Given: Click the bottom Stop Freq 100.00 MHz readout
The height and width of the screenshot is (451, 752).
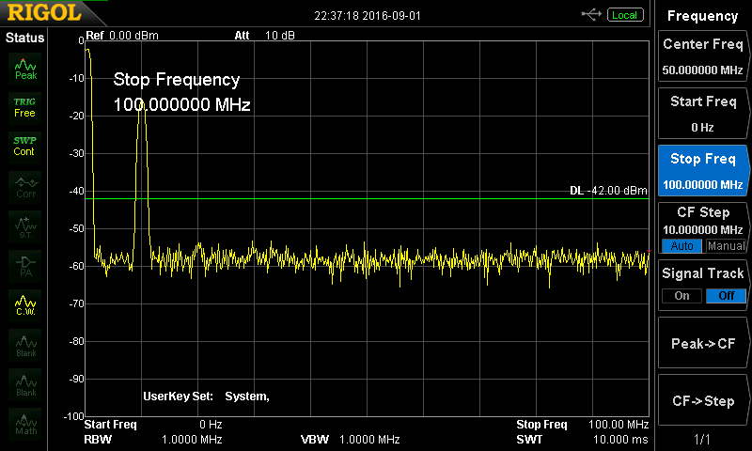Looking at the screenshot, I should tap(582, 425).
